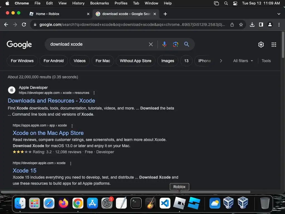Screen dimensions: 285x214
Task: Open Google quick settings gear
Action: pos(261,45)
